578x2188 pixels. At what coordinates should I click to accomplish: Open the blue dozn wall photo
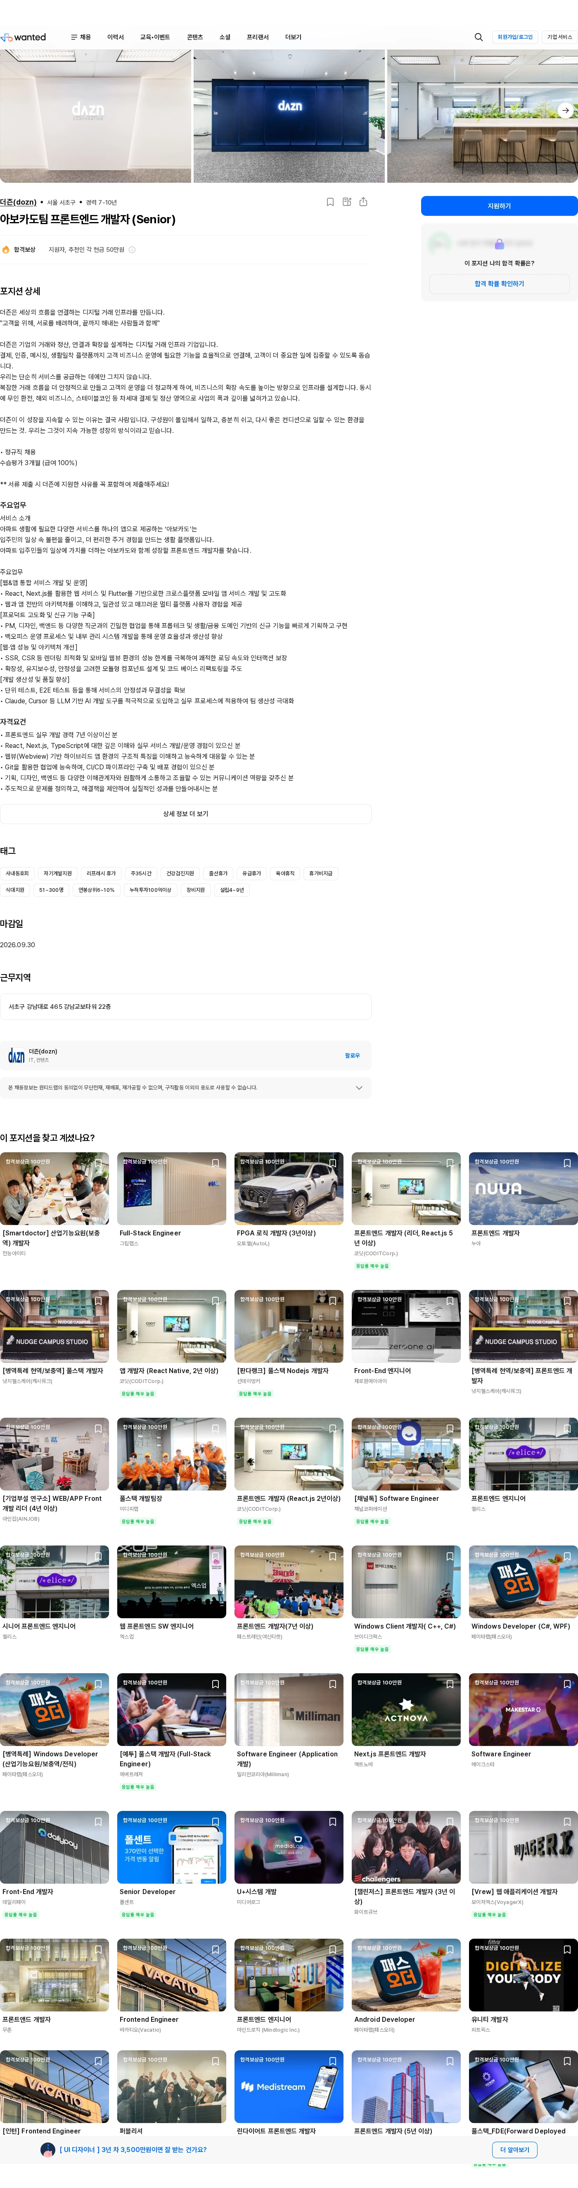[x=289, y=115]
